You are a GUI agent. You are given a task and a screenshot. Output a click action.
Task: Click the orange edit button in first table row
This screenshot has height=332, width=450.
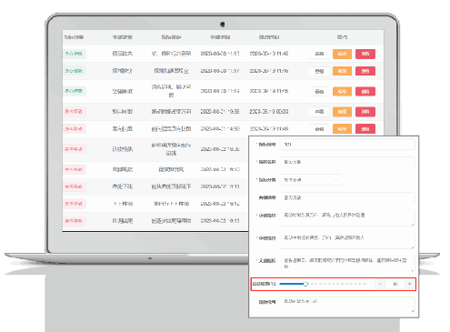(342, 54)
